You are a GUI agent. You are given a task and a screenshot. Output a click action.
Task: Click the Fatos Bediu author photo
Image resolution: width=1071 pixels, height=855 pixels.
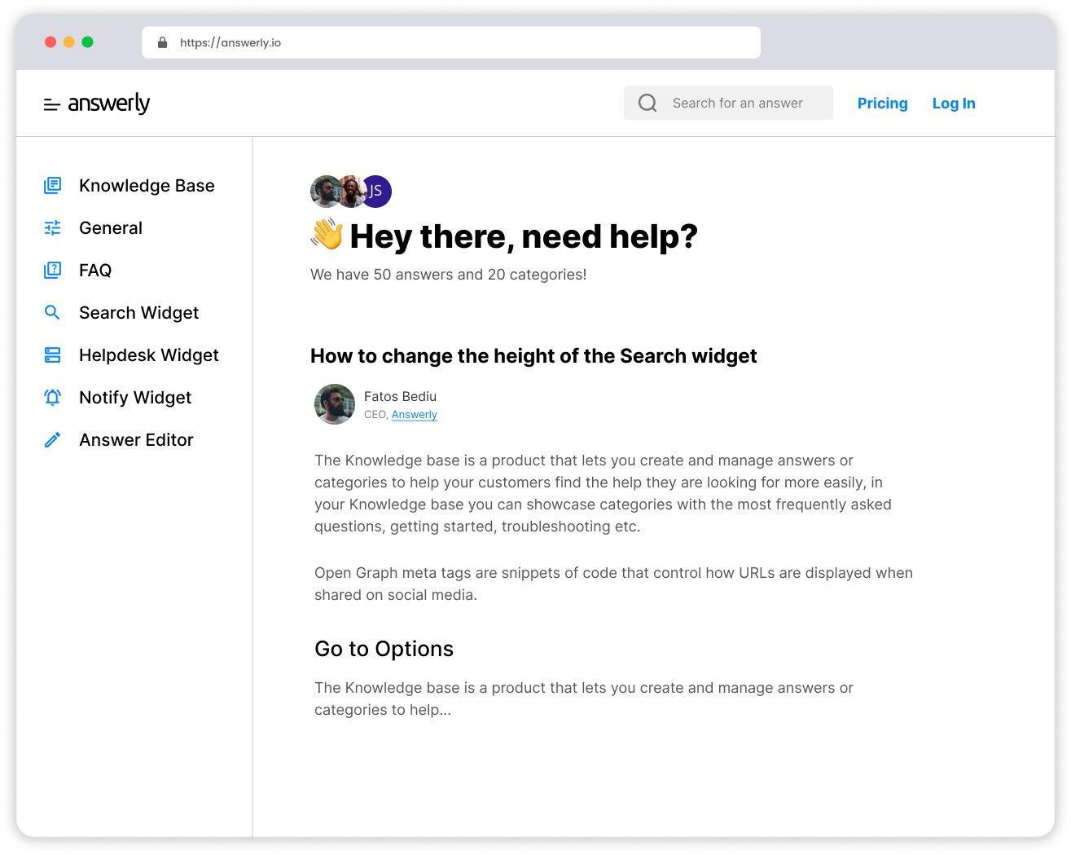coord(335,404)
